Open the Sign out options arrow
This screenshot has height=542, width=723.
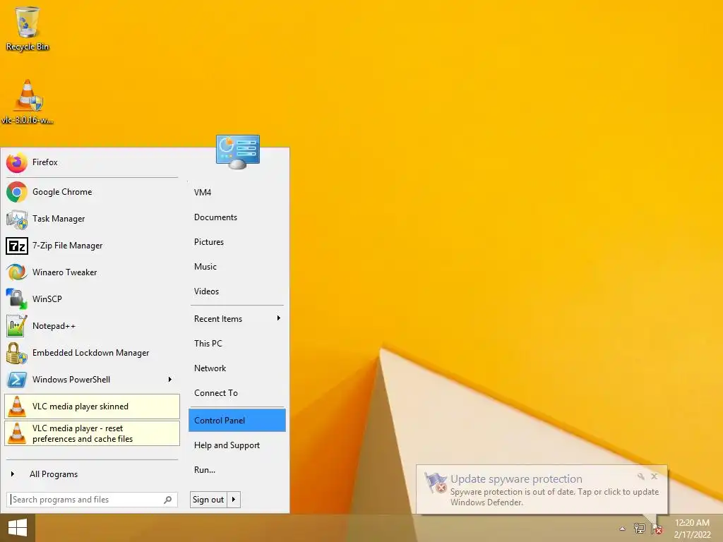[234, 500]
